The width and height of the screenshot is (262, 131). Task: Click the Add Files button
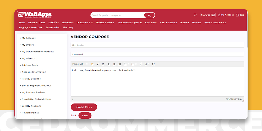[84, 107]
